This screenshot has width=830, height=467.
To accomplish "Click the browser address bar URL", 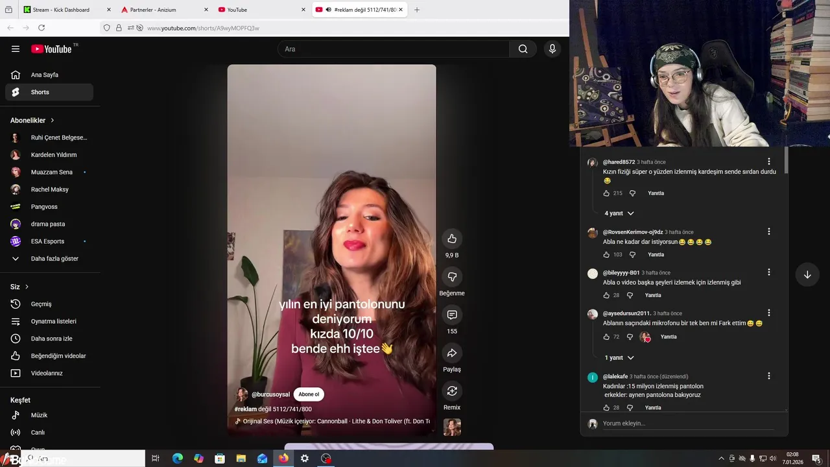I will click(x=203, y=28).
